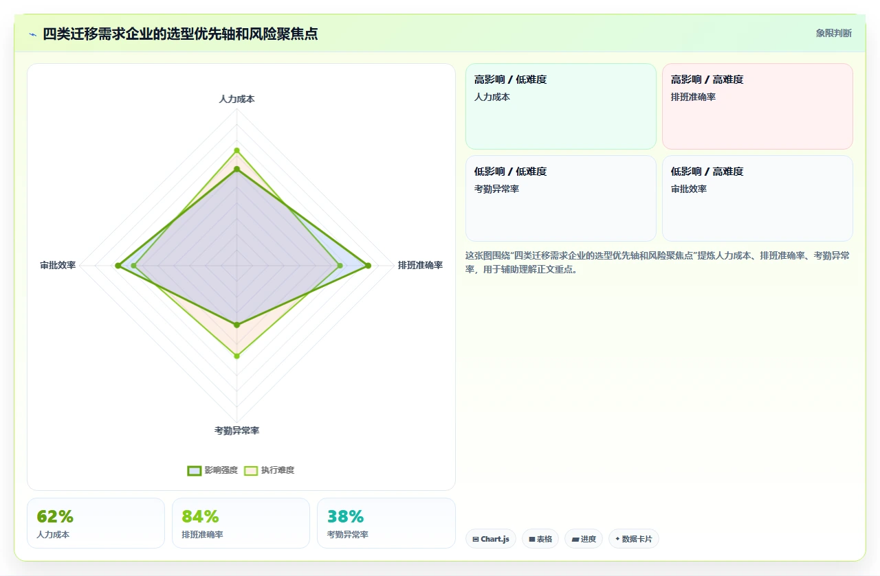Toggle the 影响强度 legend entry
880x576 pixels.
point(212,470)
